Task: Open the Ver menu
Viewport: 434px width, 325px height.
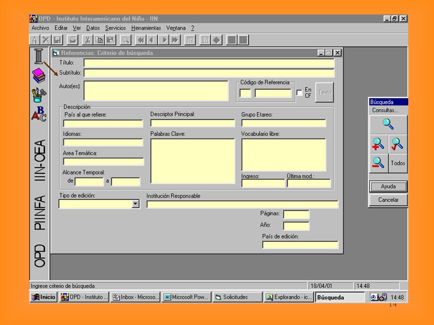Action: coord(77,28)
